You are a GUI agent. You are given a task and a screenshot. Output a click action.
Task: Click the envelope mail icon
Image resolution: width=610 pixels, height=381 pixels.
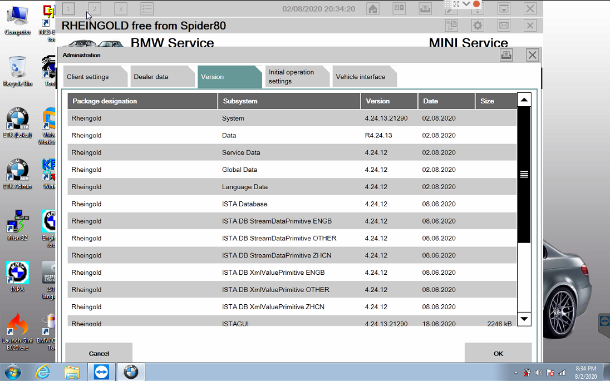504,26
